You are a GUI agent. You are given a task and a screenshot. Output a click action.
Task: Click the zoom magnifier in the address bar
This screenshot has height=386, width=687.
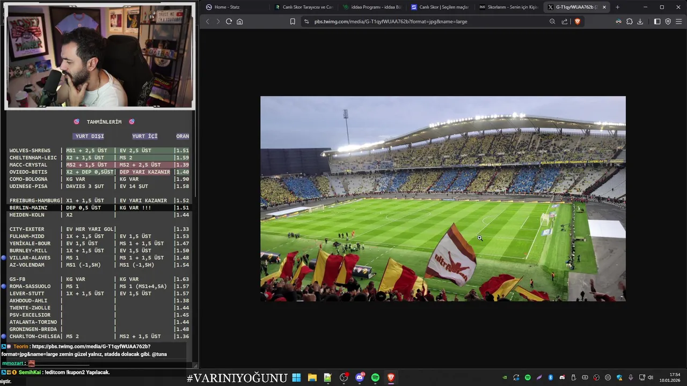click(x=552, y=21)
